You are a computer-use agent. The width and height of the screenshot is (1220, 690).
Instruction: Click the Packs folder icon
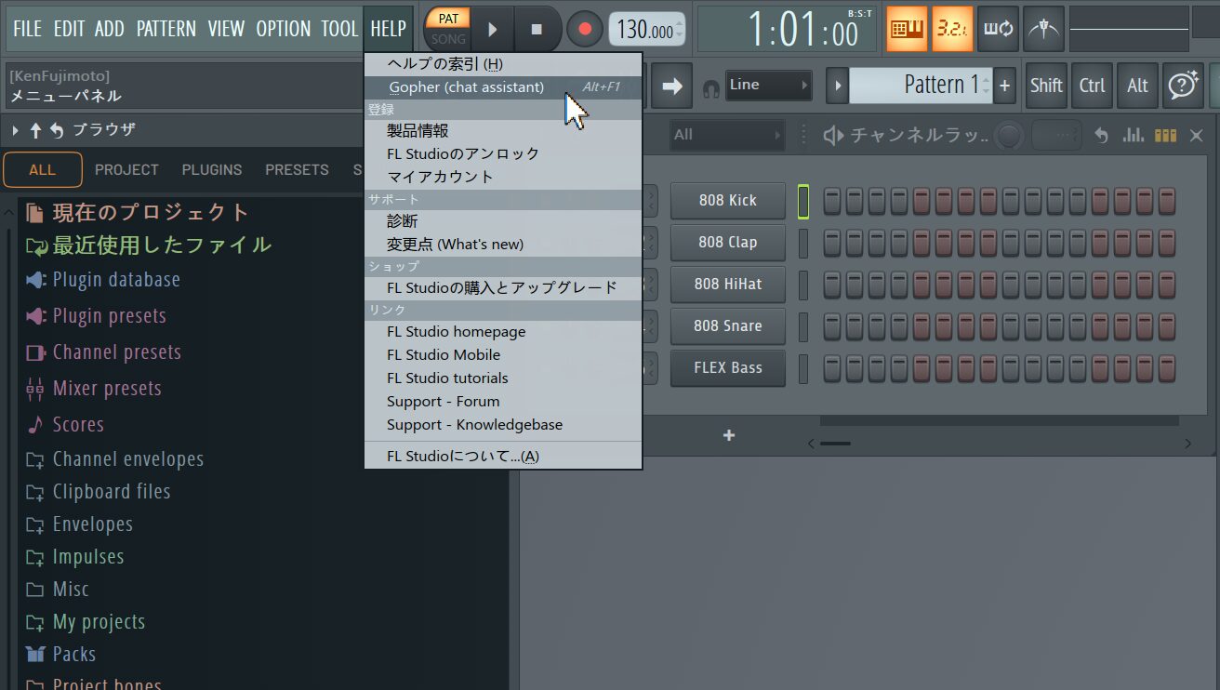[x=35, y=655]
